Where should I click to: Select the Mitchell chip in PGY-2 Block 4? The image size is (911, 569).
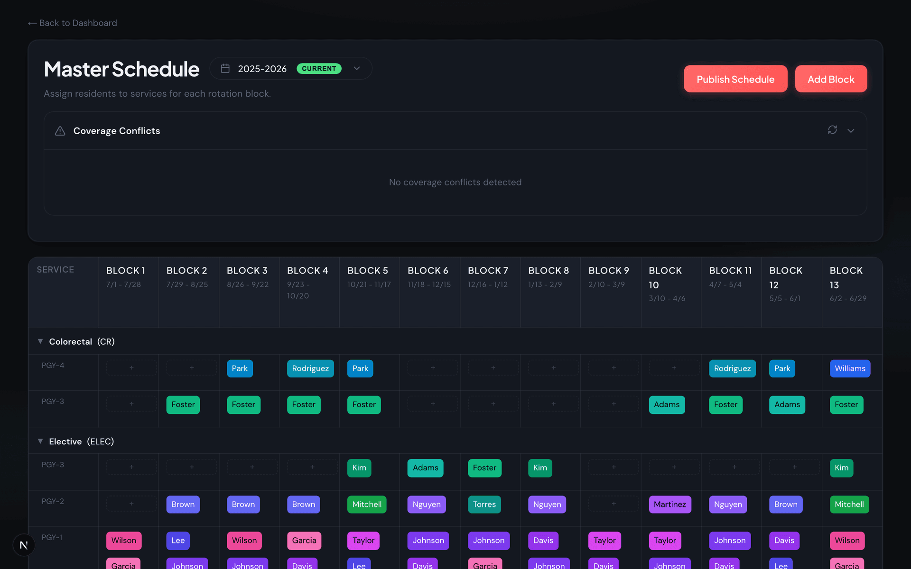click(367, 504)
